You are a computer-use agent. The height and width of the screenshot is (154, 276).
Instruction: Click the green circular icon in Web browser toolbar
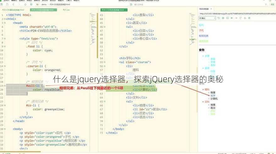(223, 18)
